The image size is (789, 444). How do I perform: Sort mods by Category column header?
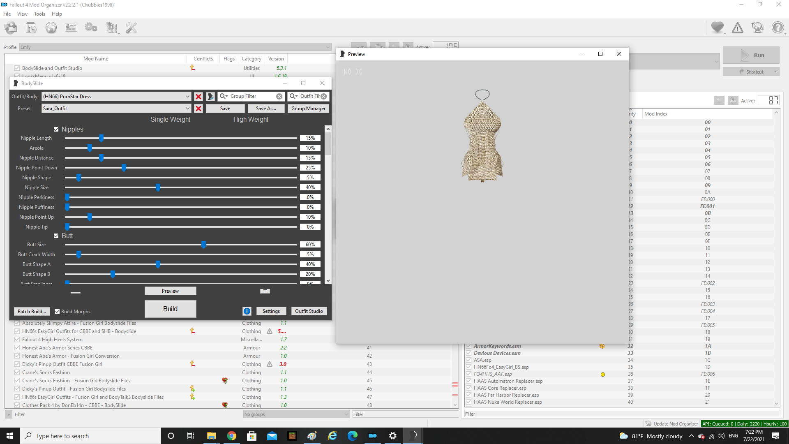[x=251, y=59]
